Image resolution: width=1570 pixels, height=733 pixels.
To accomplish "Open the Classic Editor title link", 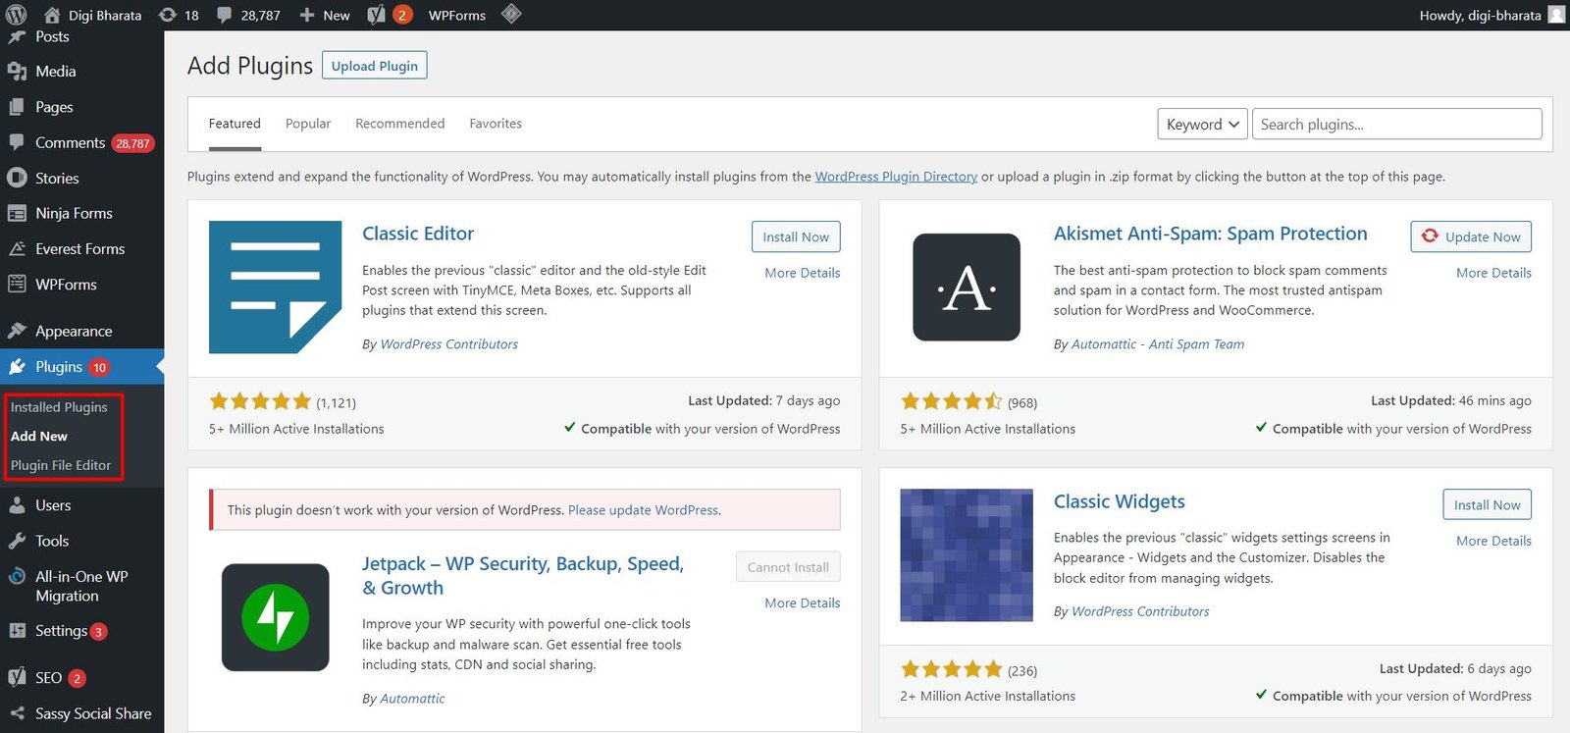I will (x=418, y=234).
